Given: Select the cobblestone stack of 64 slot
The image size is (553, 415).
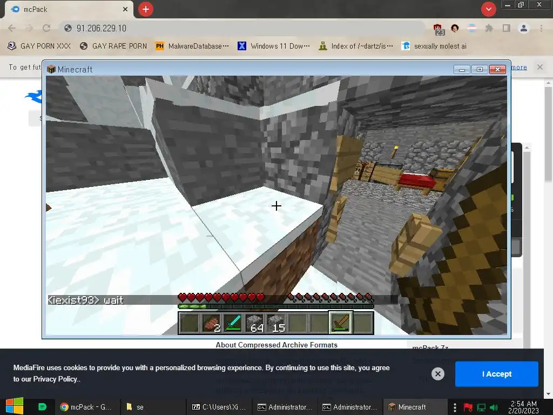Looking at the screenshot, I should (255, 323).
